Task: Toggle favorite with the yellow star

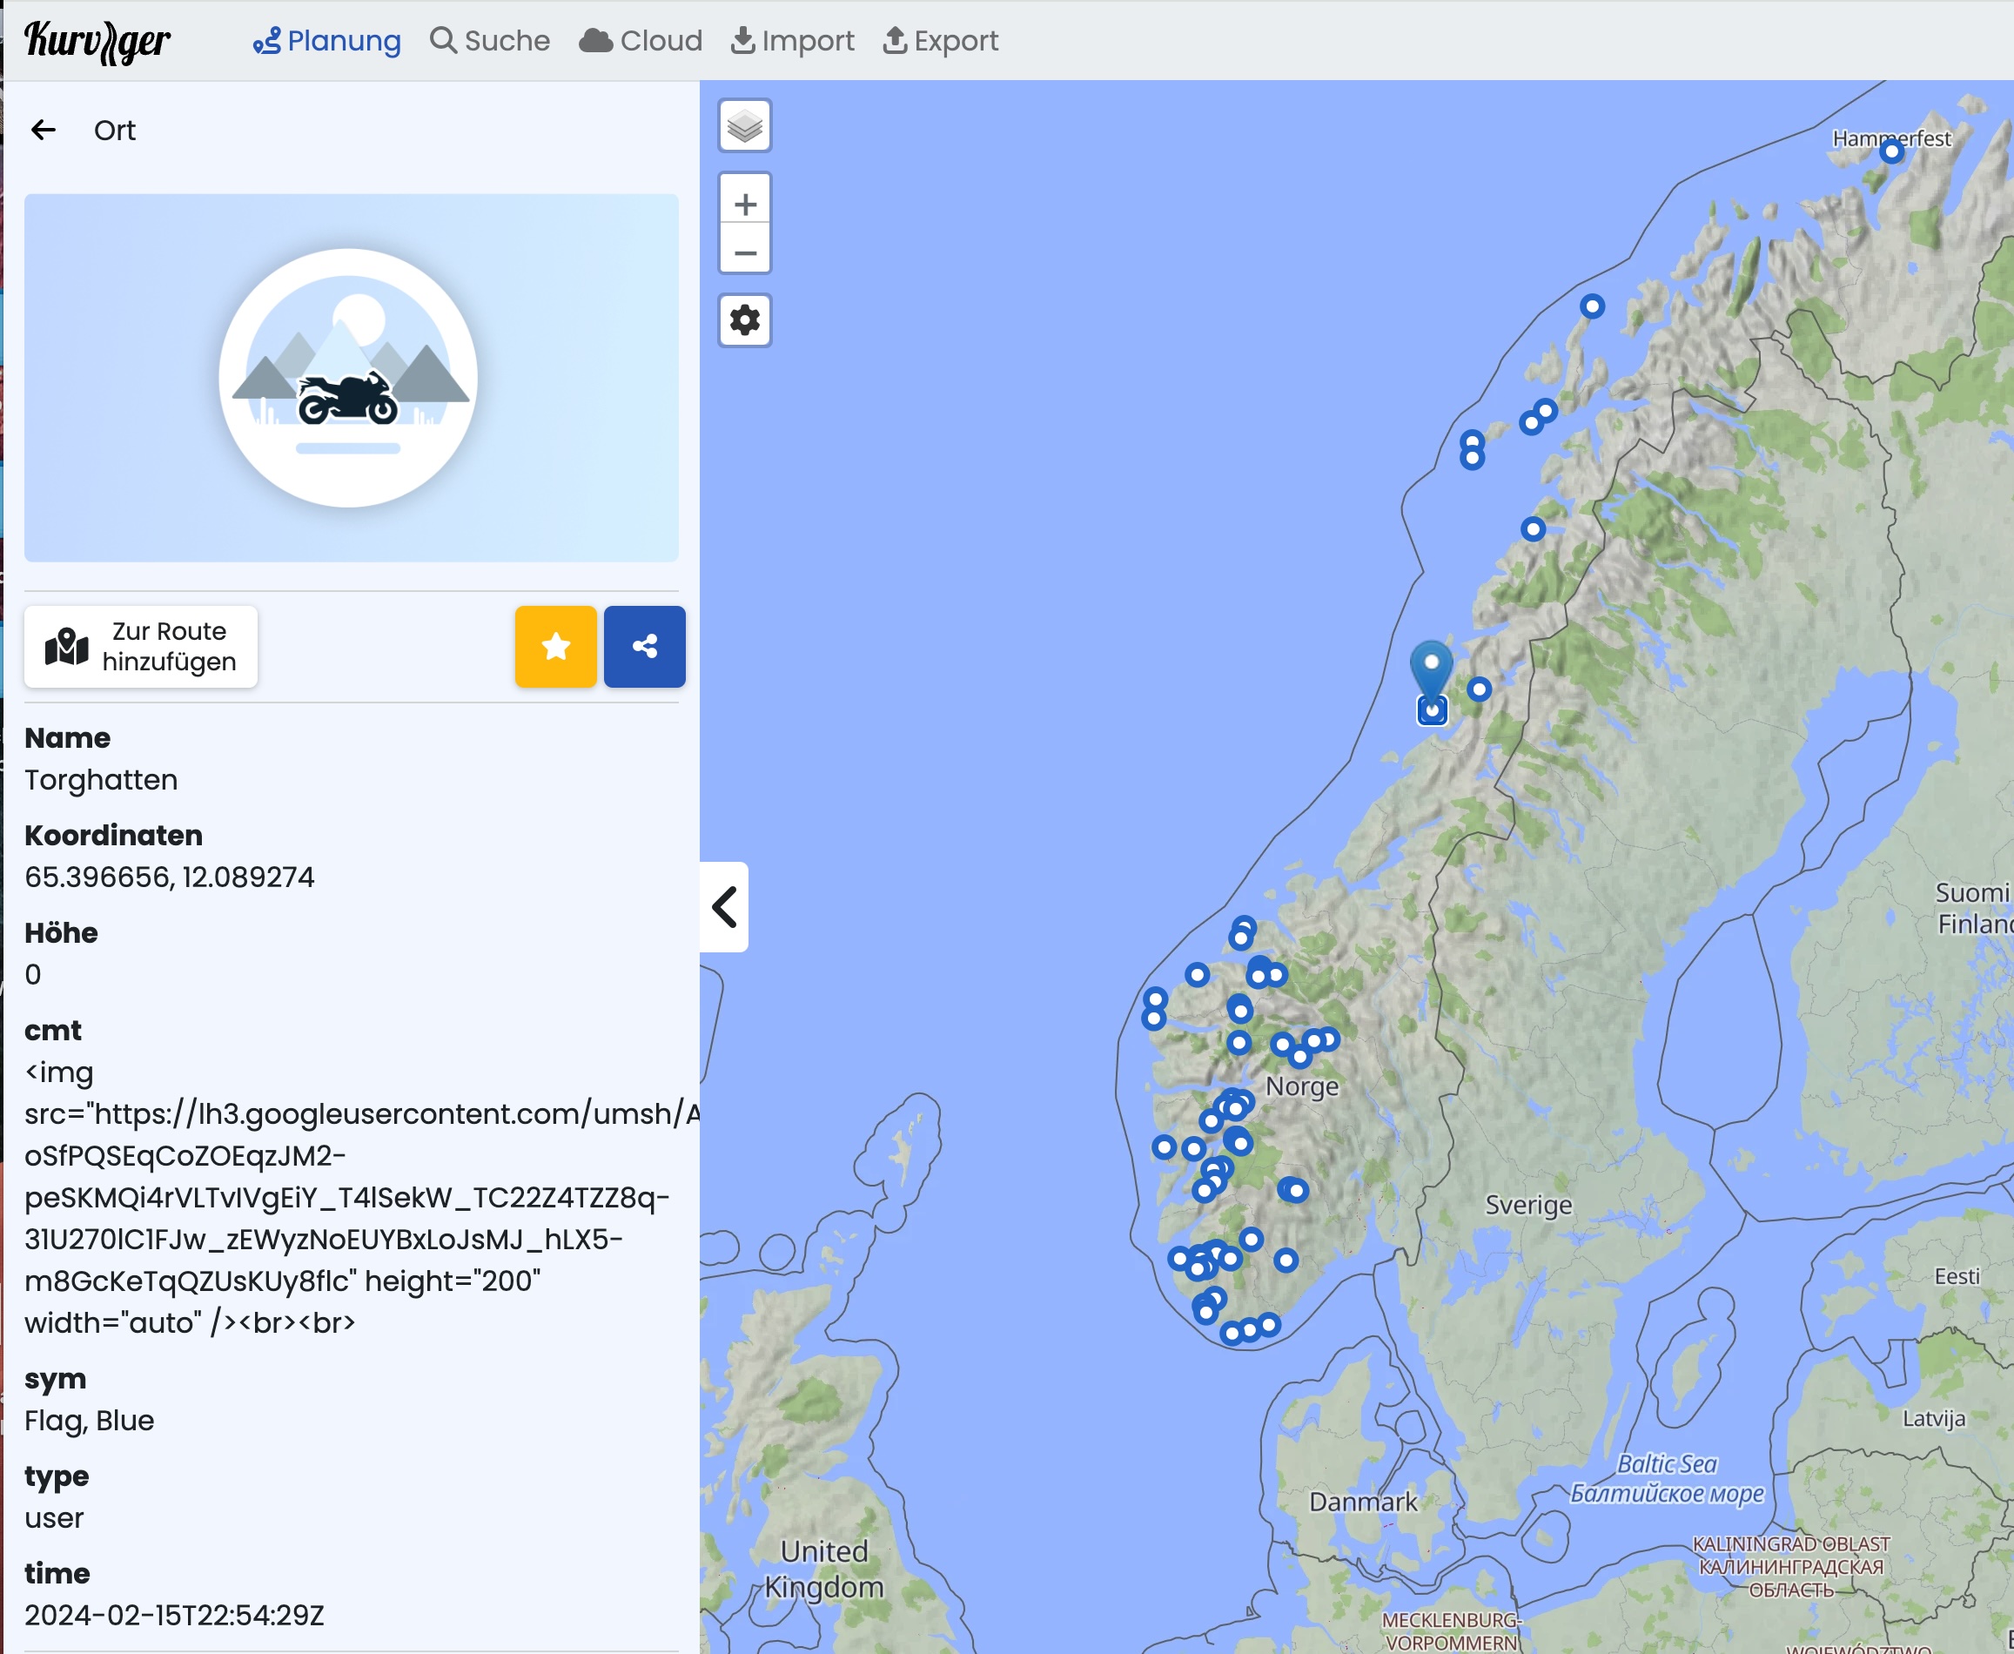Action: pos(555,647)
